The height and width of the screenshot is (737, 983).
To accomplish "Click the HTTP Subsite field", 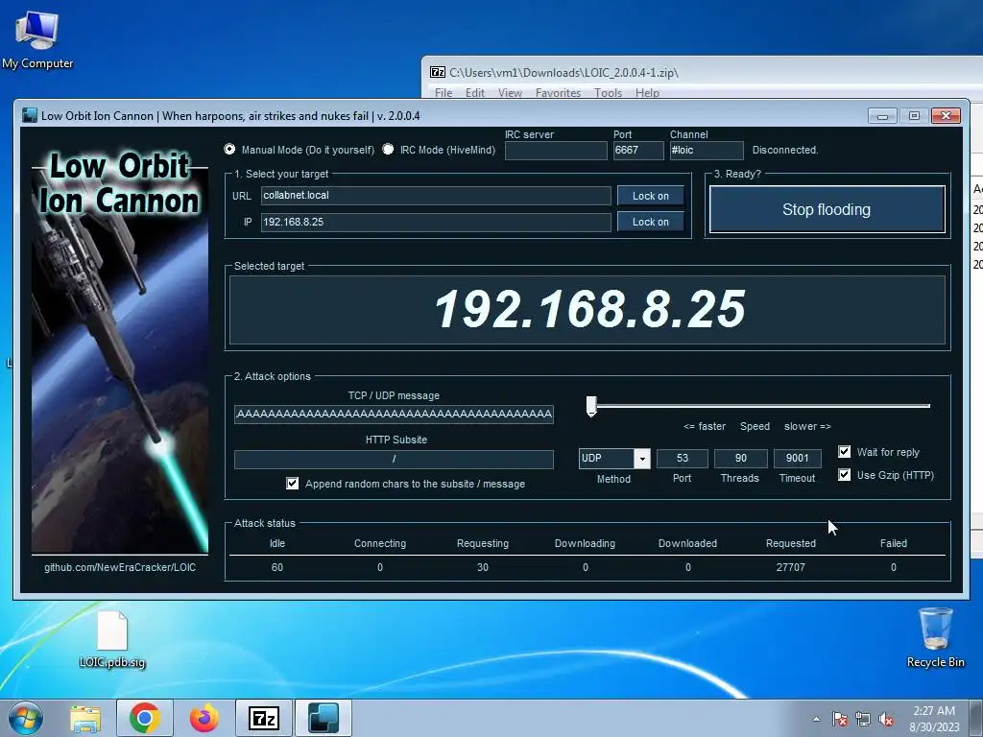I will (x=394, y=460).
